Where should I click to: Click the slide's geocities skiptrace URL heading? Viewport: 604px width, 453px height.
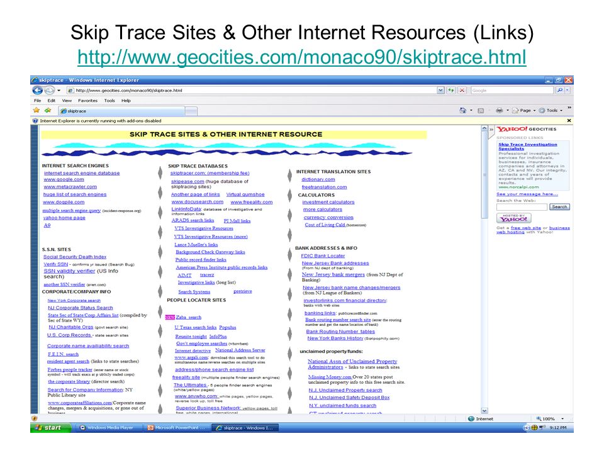301,57
